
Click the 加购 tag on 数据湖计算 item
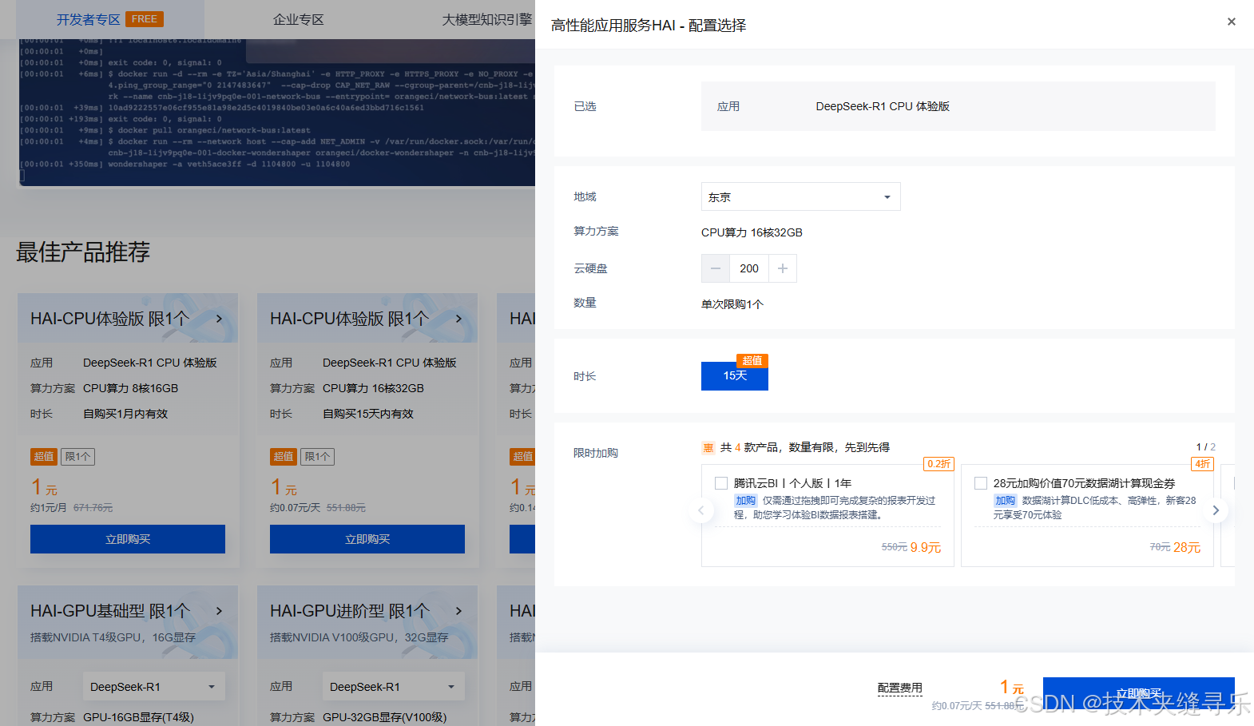click(1005, 501)
